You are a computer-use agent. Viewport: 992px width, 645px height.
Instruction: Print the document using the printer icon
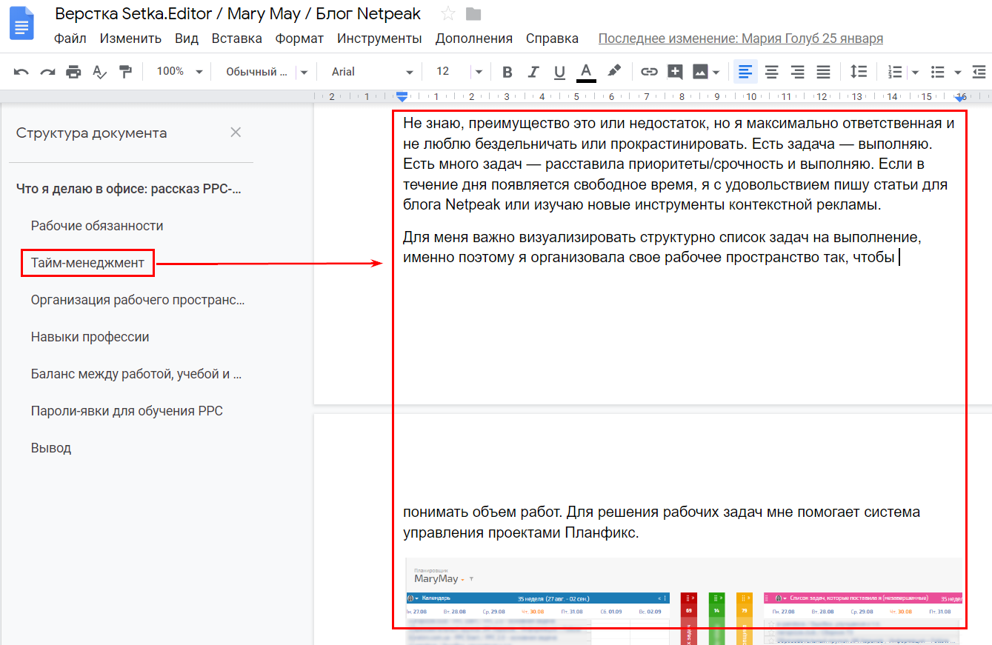coord(73,72)
